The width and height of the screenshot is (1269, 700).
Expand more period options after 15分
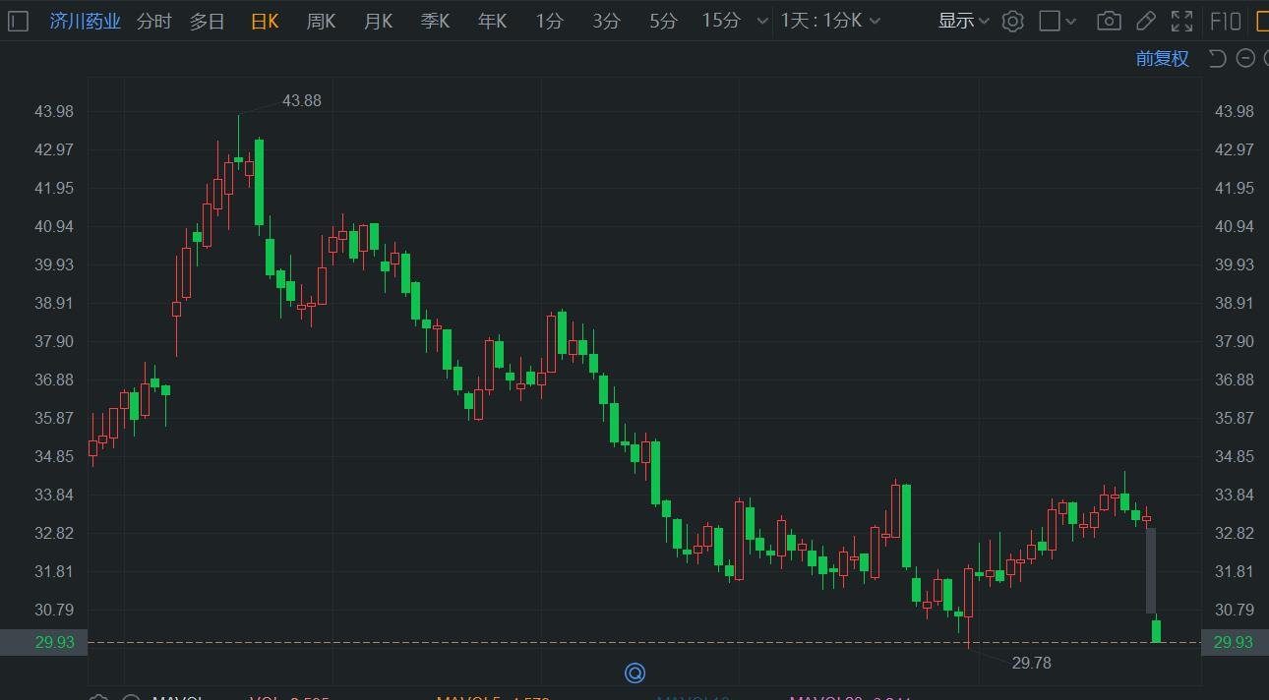click(x=762, y=21)
